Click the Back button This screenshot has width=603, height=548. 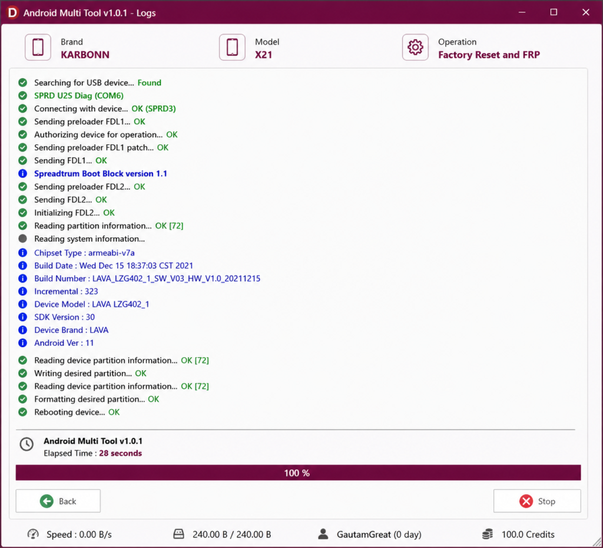click(x=58, y=501)
